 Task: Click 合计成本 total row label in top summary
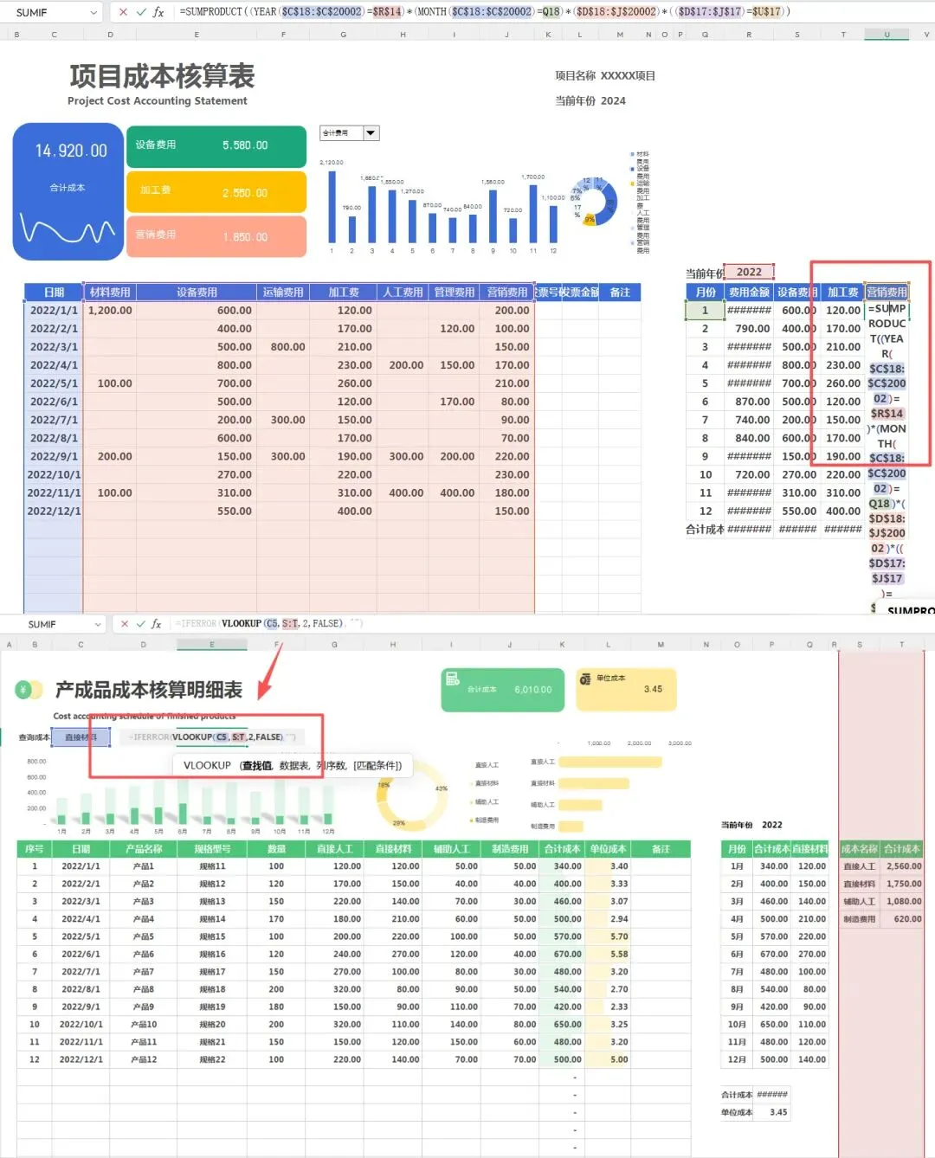tap(705, 530)
